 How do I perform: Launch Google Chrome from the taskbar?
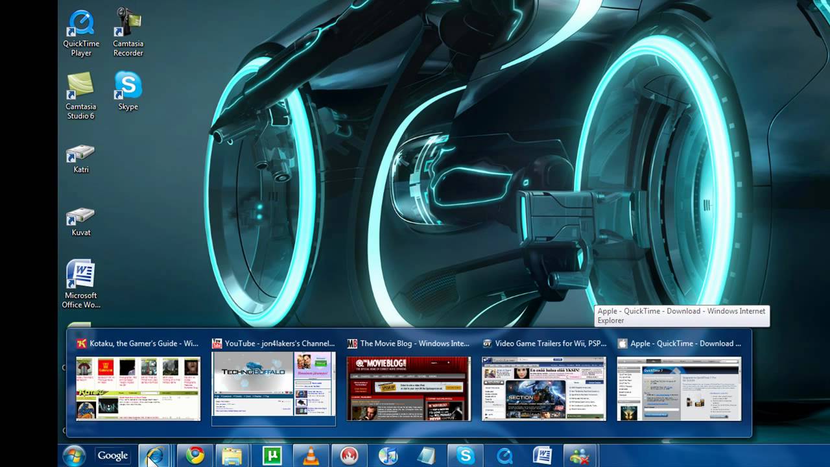click(195, 455)
